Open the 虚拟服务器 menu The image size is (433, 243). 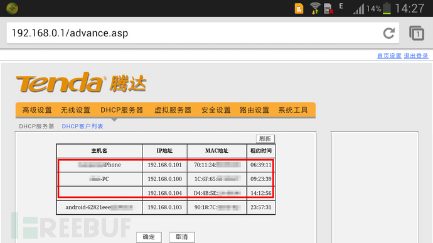pyautogui.click(x=173, y=110)
